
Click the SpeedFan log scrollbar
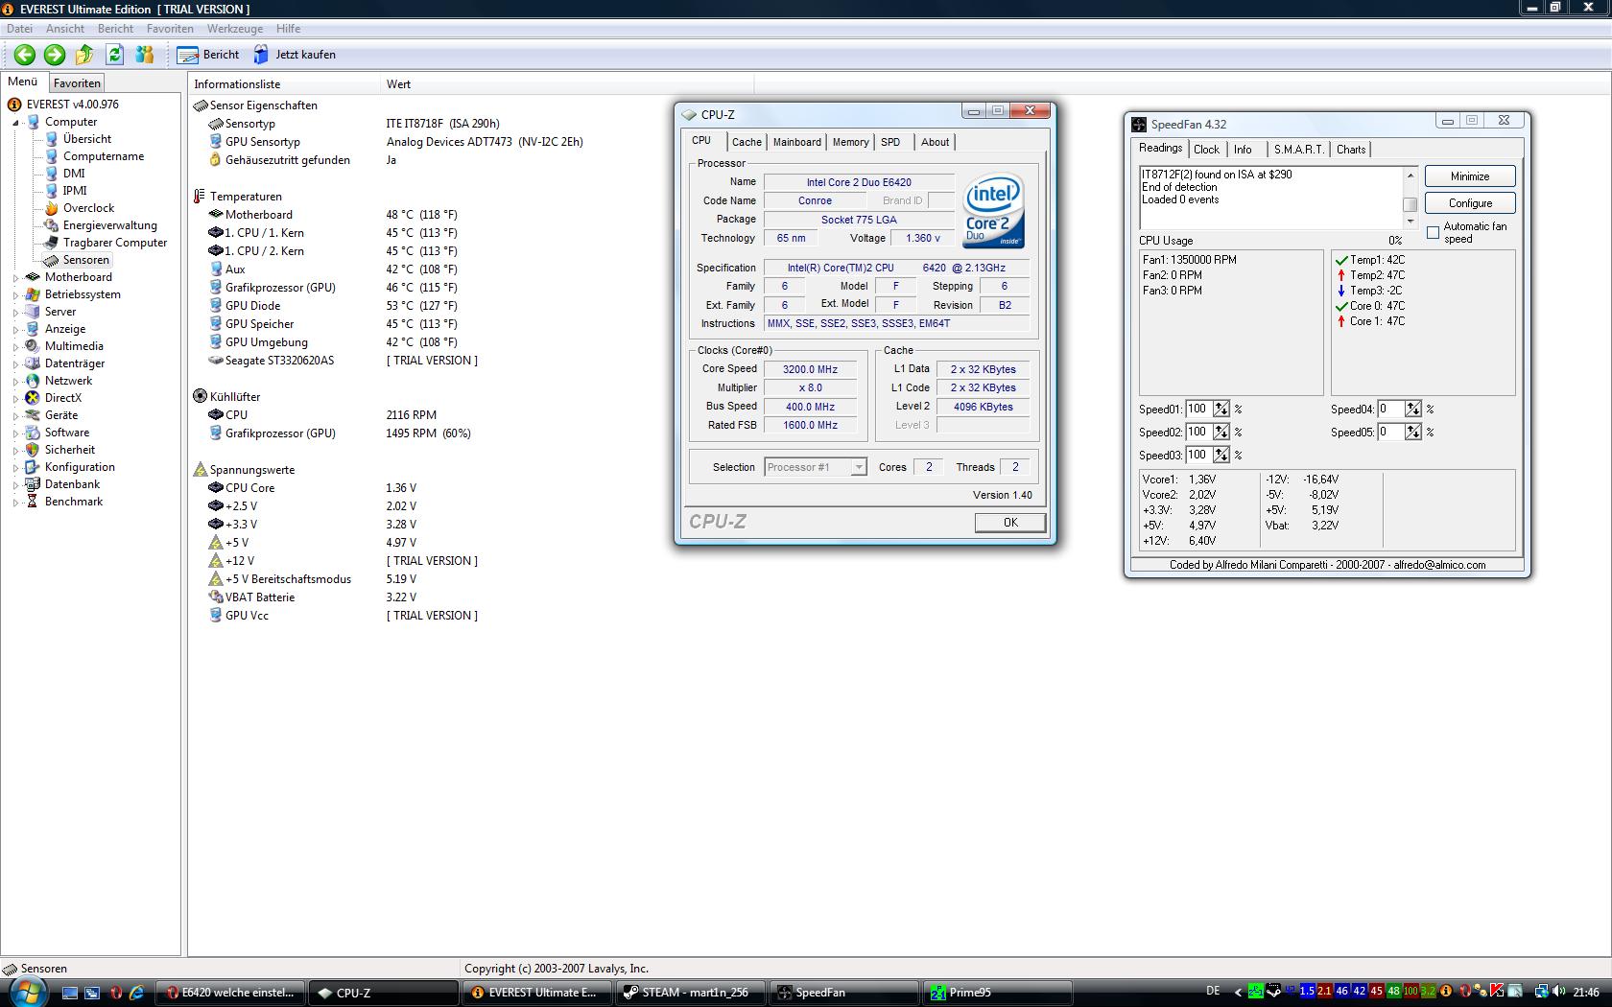pos(1410,198)
